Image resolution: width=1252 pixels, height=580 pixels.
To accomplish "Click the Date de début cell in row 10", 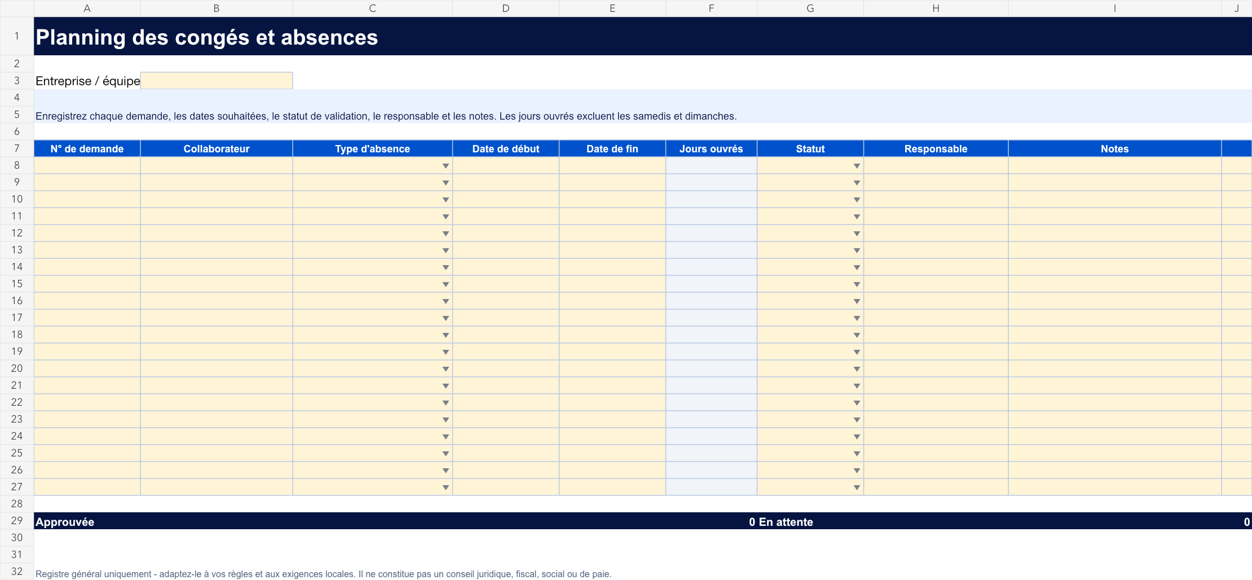I will pos(506,199).
